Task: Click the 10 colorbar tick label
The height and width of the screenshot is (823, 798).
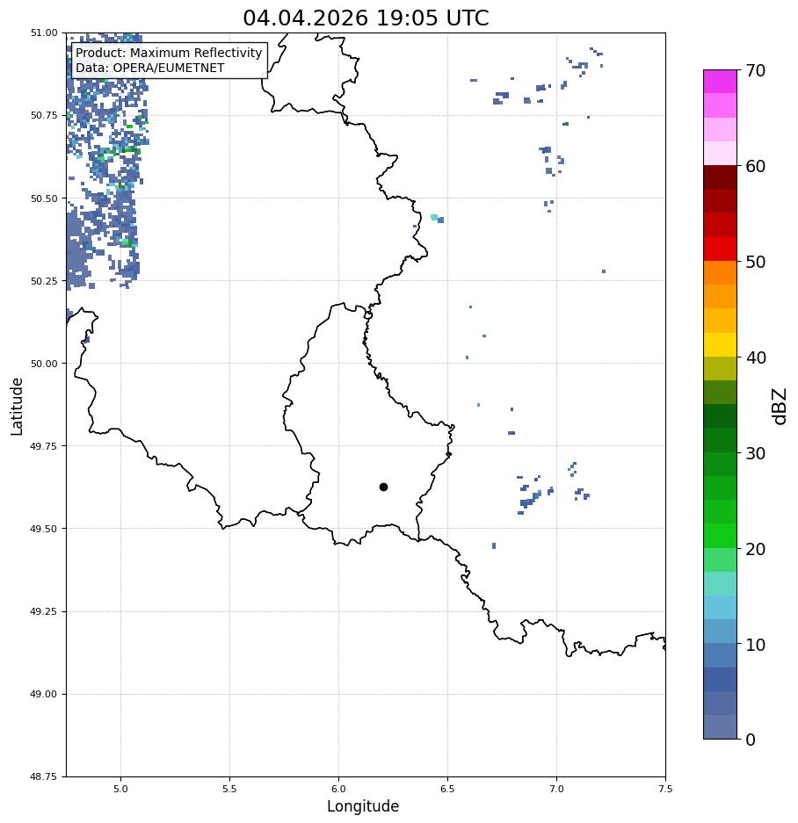Action: (x=756, y=645)
